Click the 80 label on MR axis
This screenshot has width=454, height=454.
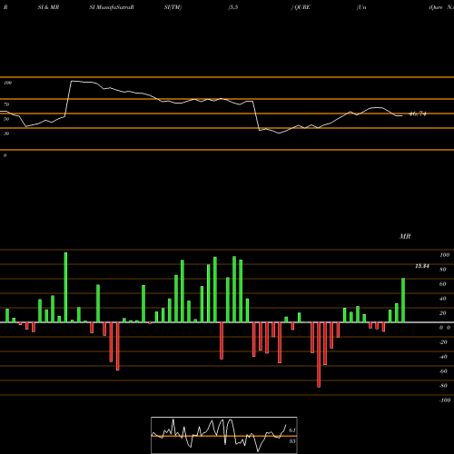(443, 270)
